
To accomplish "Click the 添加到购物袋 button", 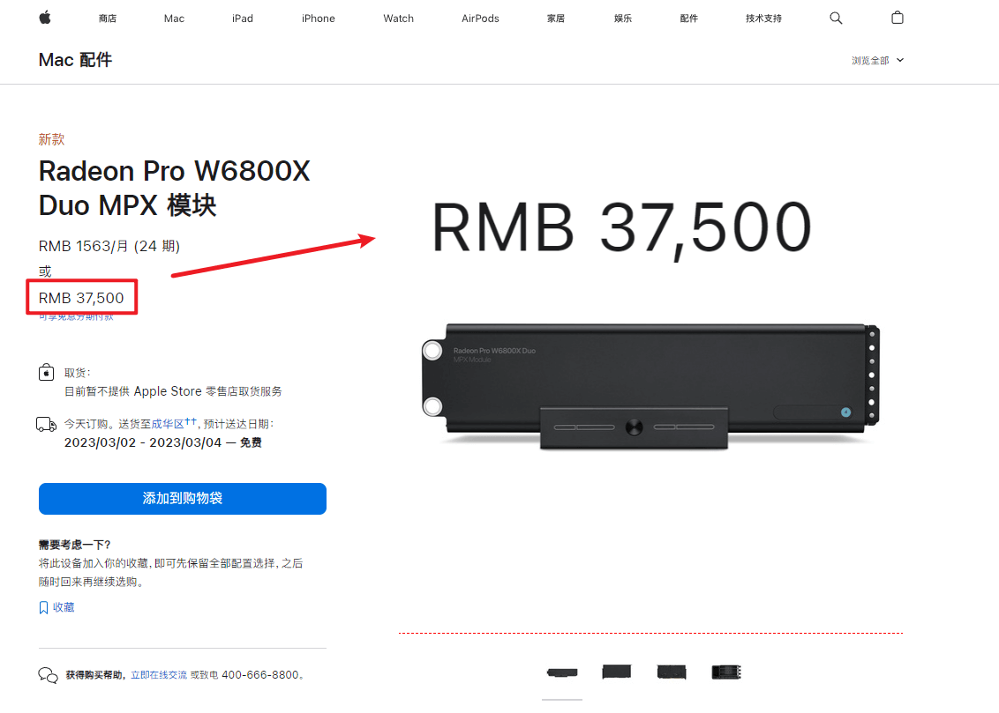I will pos(182,499).
